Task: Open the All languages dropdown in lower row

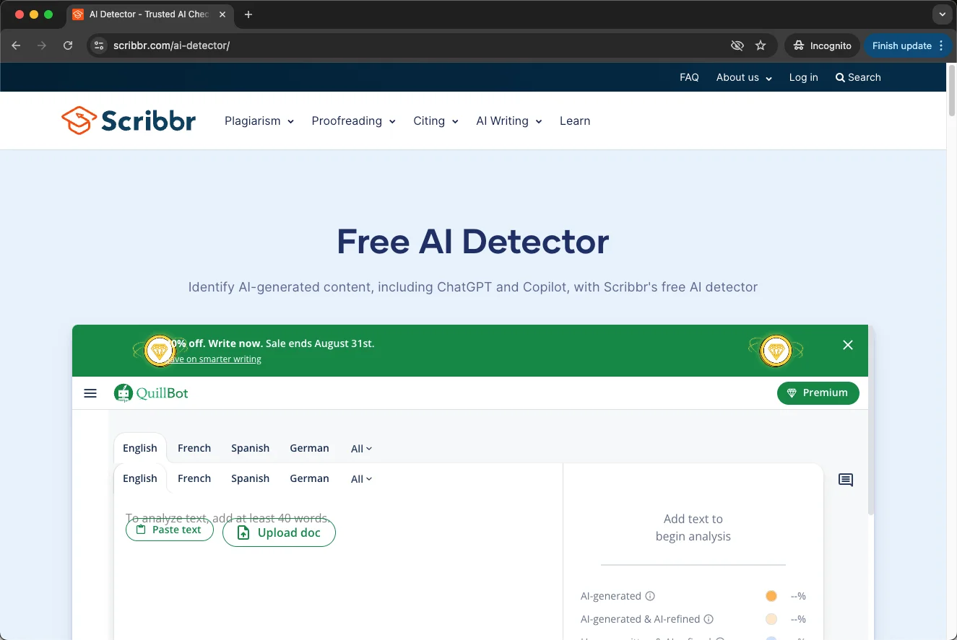Action: [361, 479]
